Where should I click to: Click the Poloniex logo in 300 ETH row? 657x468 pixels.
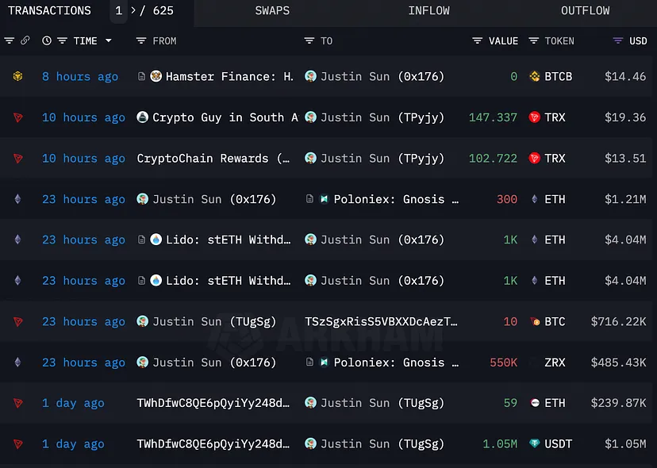coord(325,199)
